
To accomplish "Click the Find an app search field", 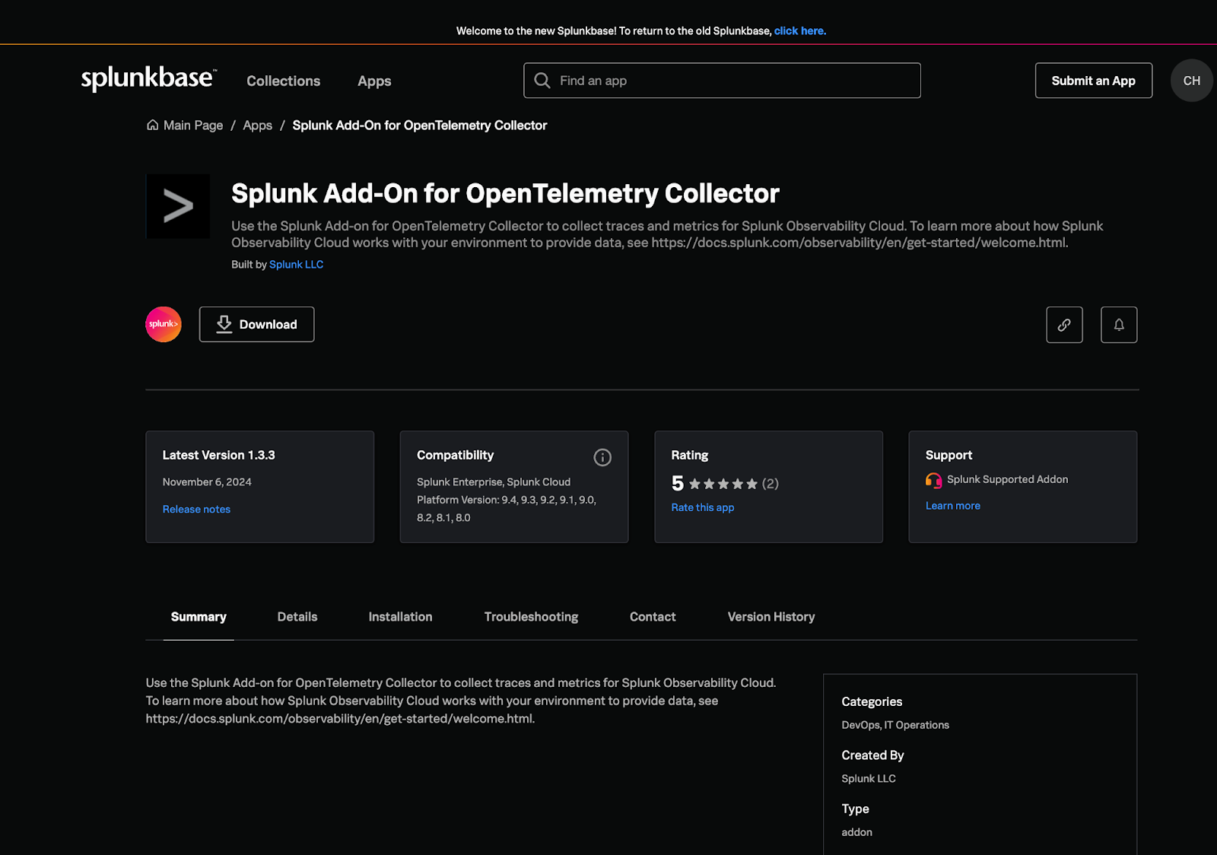I will click(x=721, y=80).
